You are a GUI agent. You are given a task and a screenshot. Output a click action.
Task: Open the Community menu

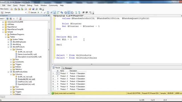point(53,5)
